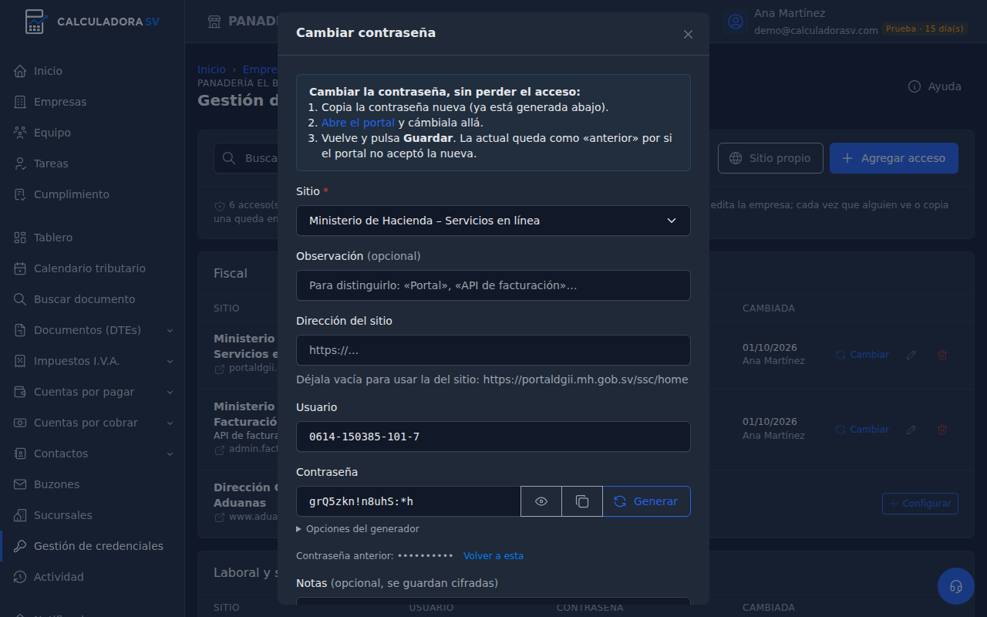Expand Documentos (DTEs) submenu
987x617 pixels.
coord(93,330)
